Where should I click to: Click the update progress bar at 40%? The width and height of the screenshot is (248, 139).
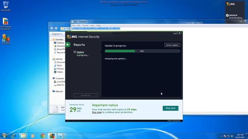point(142,51)
